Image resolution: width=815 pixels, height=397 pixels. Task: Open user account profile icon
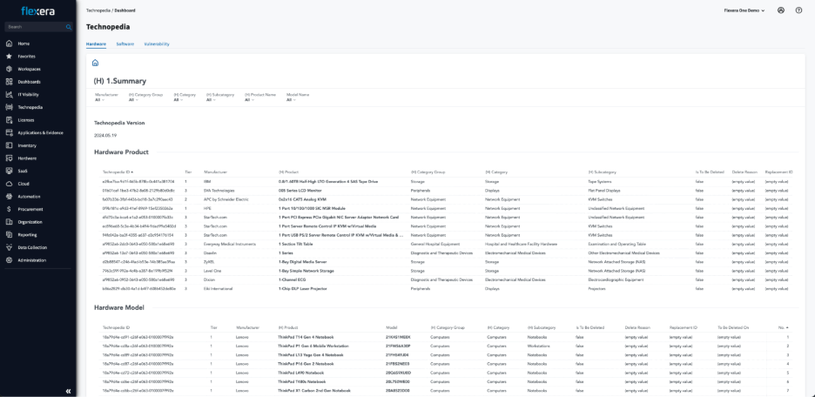781,10
